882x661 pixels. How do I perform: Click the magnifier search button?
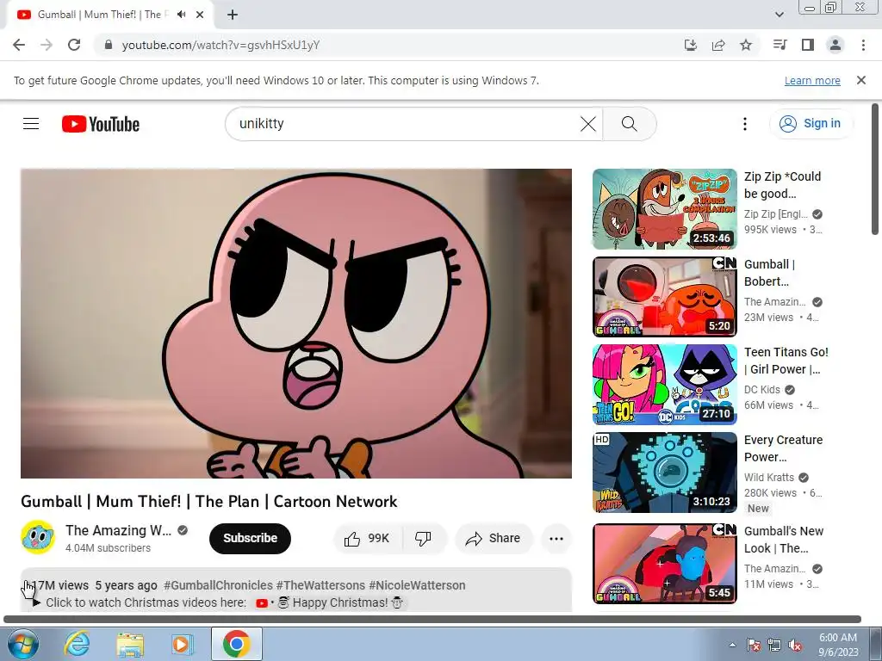click(630, 124)
